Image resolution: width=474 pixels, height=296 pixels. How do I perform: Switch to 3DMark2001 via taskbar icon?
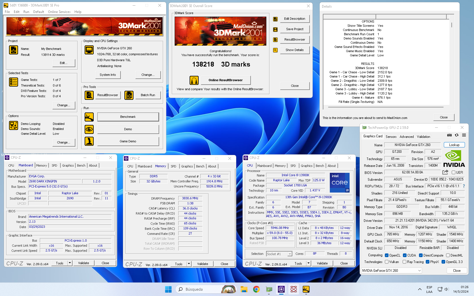306,289
